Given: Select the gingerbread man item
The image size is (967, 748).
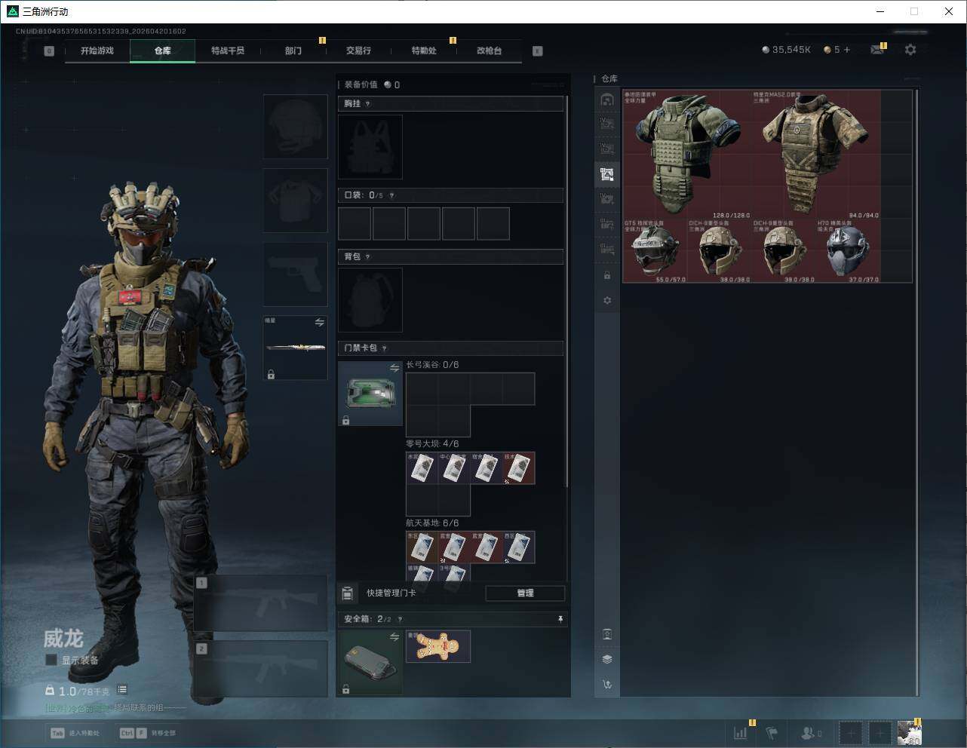Looking at the screenshot, I should click(438, 646).
